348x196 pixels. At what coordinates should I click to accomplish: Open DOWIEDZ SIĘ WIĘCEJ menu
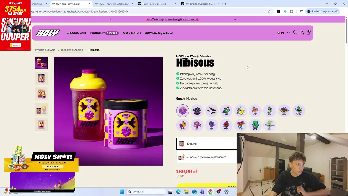[159, 33]
